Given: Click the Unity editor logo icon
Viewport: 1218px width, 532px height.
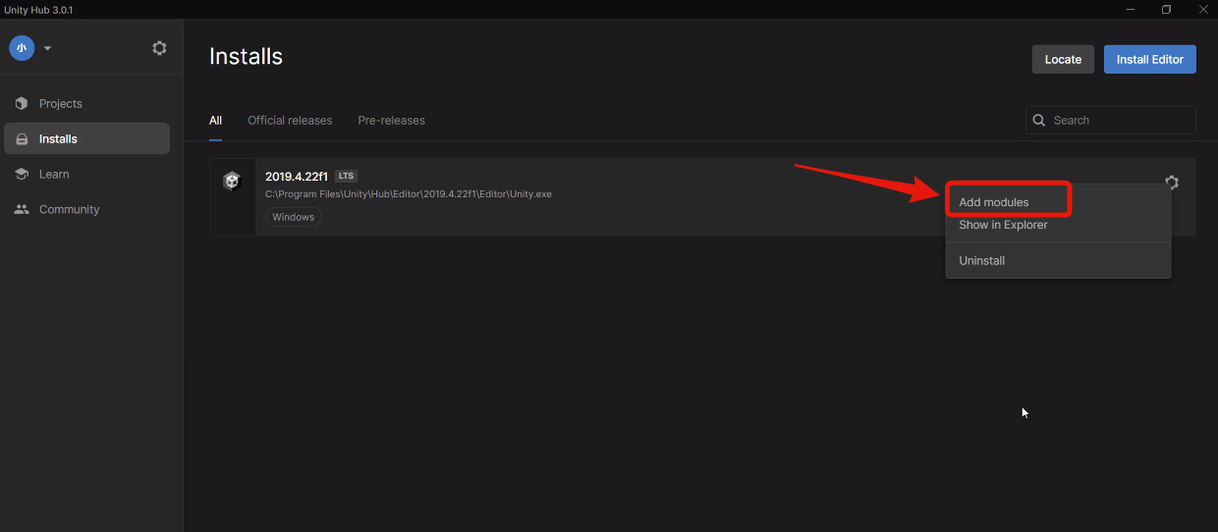Looking at the screenshot, I should [232, 181].
